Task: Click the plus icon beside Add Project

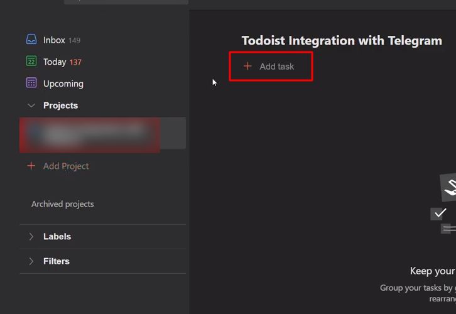Action: tap(31, 166)
